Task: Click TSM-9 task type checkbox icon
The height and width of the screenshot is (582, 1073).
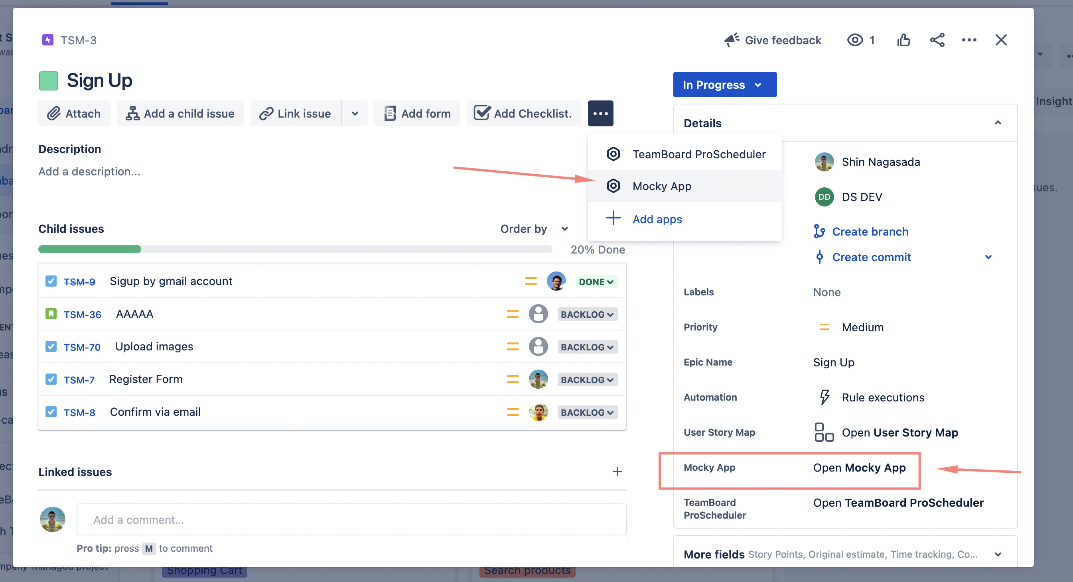Action: (x=51, y=281)
